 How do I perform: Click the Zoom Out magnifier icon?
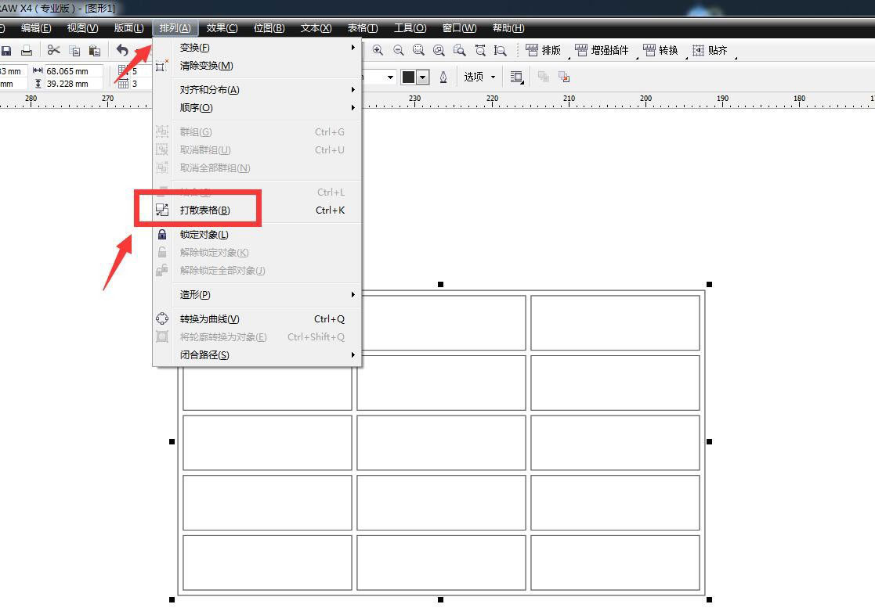pos(397,50)
